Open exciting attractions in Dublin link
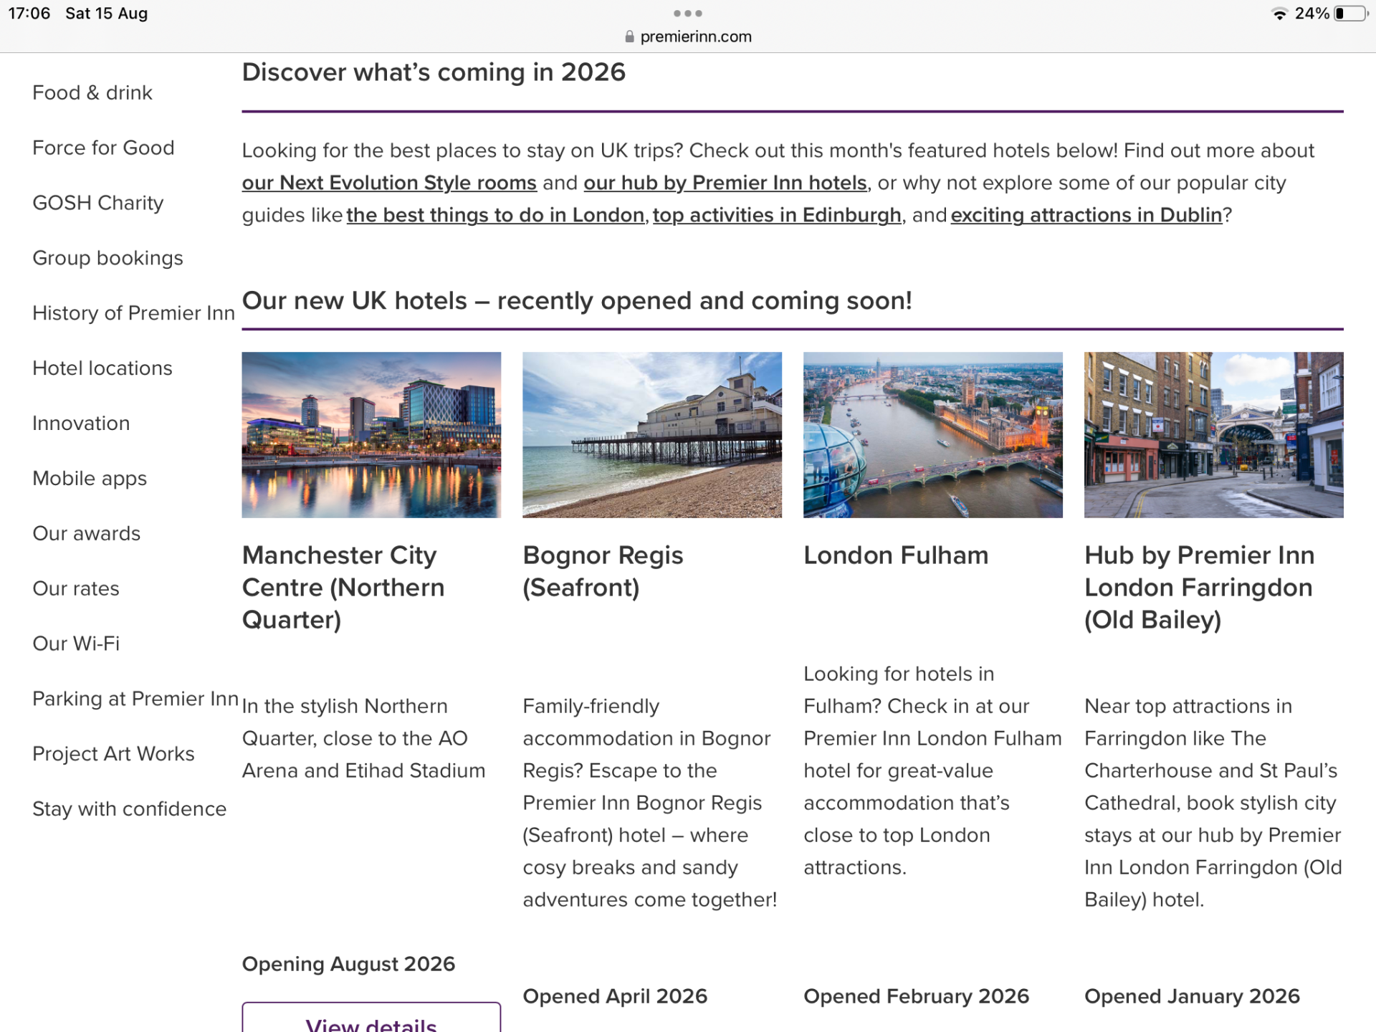This screenshot has width=1376, height=1032. pos(1086,216)
